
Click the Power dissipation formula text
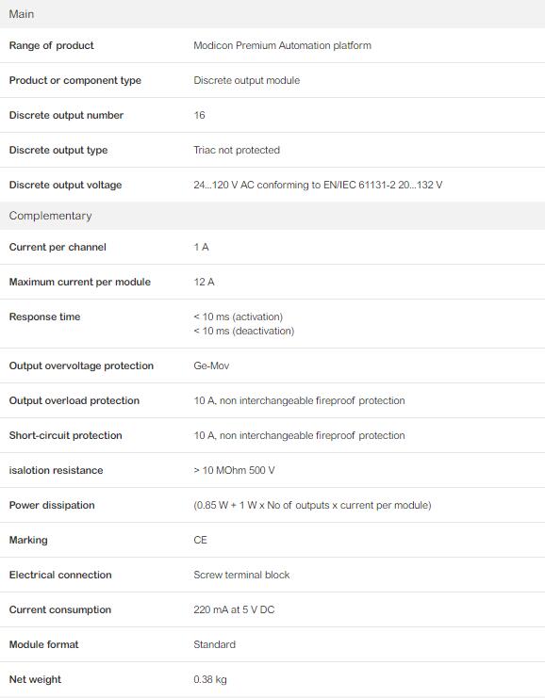point(312,505)
